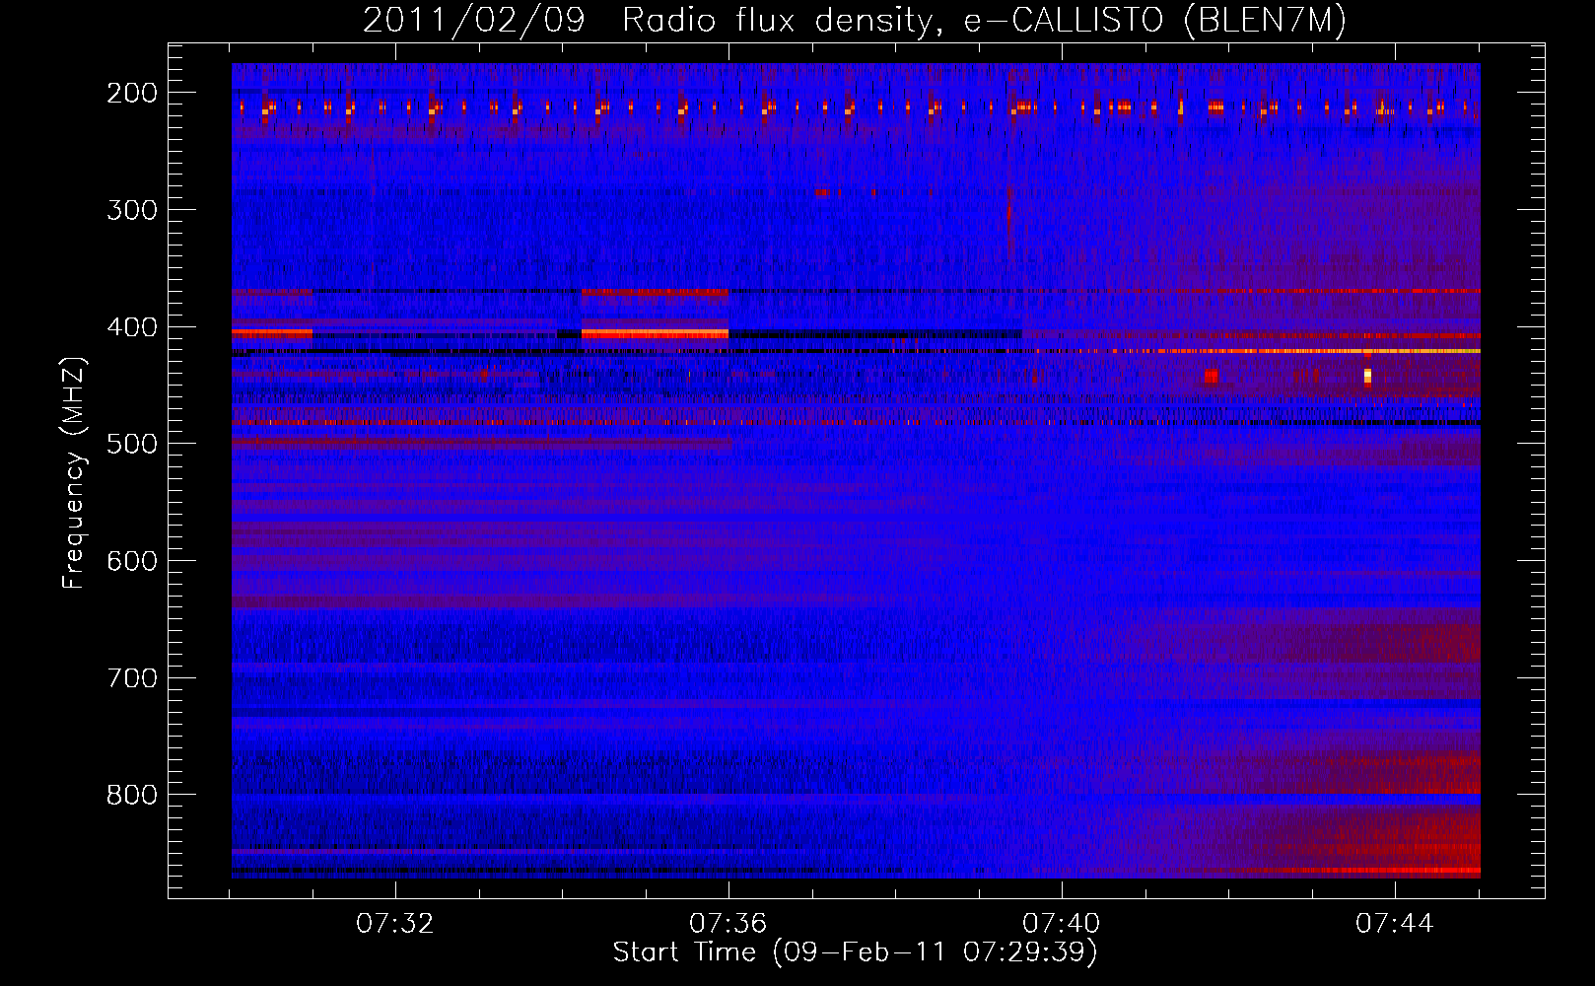Click the 07:32 time tick label
The image size is (1595, 986).
click(395, 924)
